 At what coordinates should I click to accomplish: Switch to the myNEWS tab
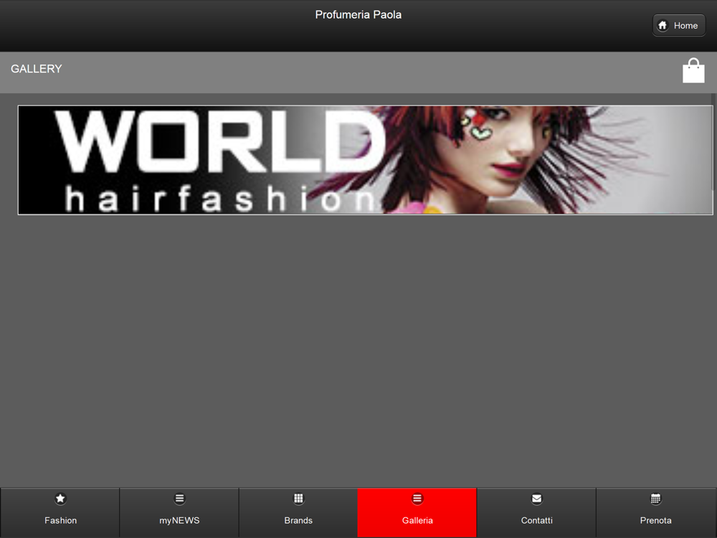[x=179, y=512]
